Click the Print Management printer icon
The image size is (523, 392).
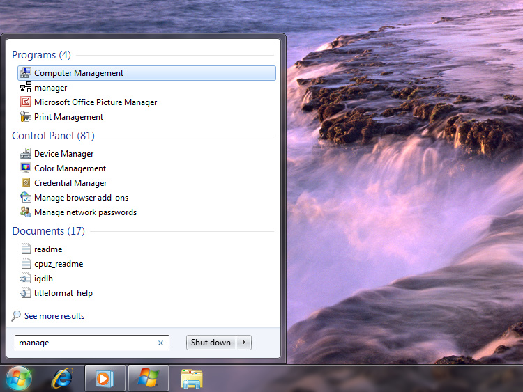point(26,116)
